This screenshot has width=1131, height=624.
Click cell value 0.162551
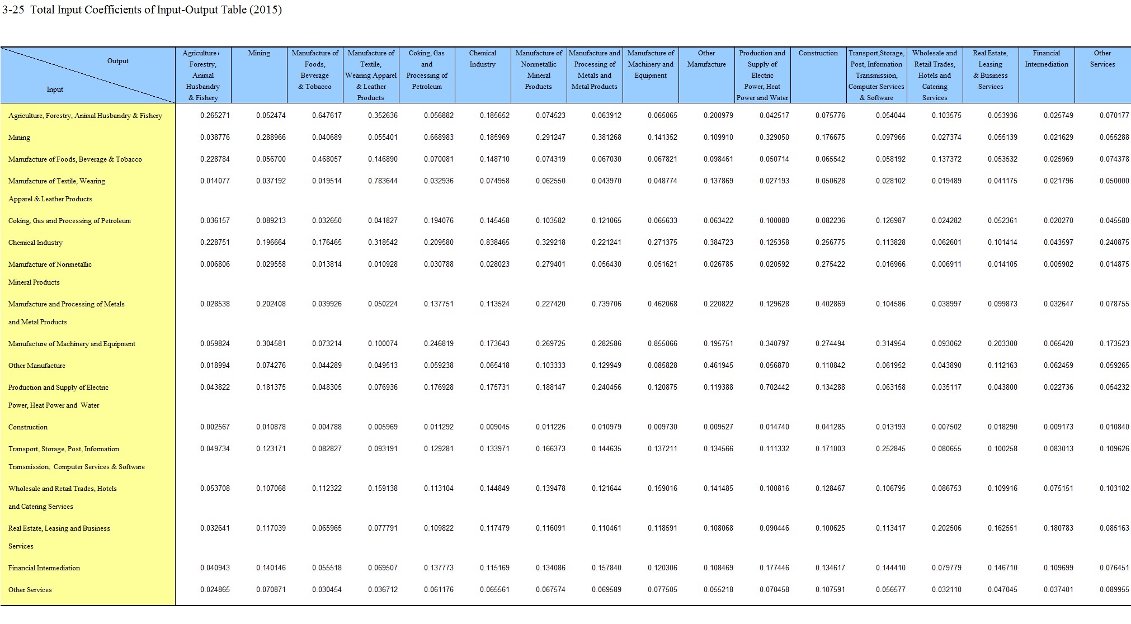point(1002,528)
